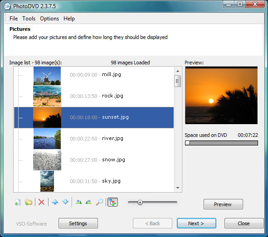Toggle the tree view mode button

(x=112, y=203)
